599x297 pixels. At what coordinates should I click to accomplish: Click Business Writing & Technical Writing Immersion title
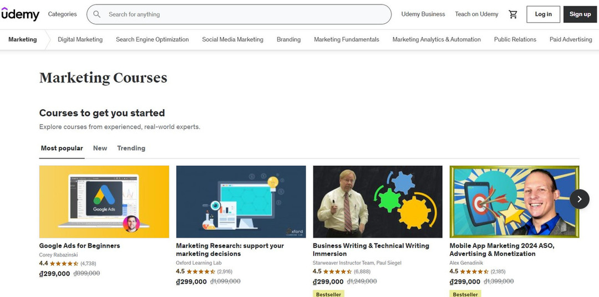(371, 250)
